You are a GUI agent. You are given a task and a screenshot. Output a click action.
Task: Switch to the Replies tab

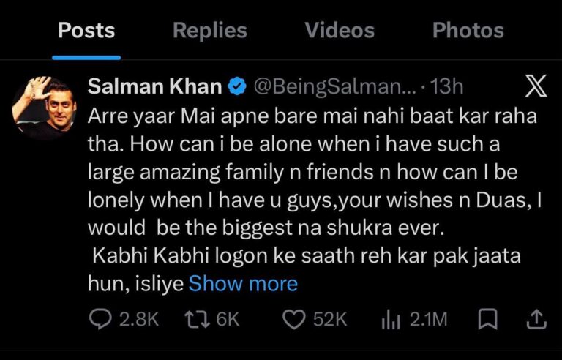coord(210,30)
